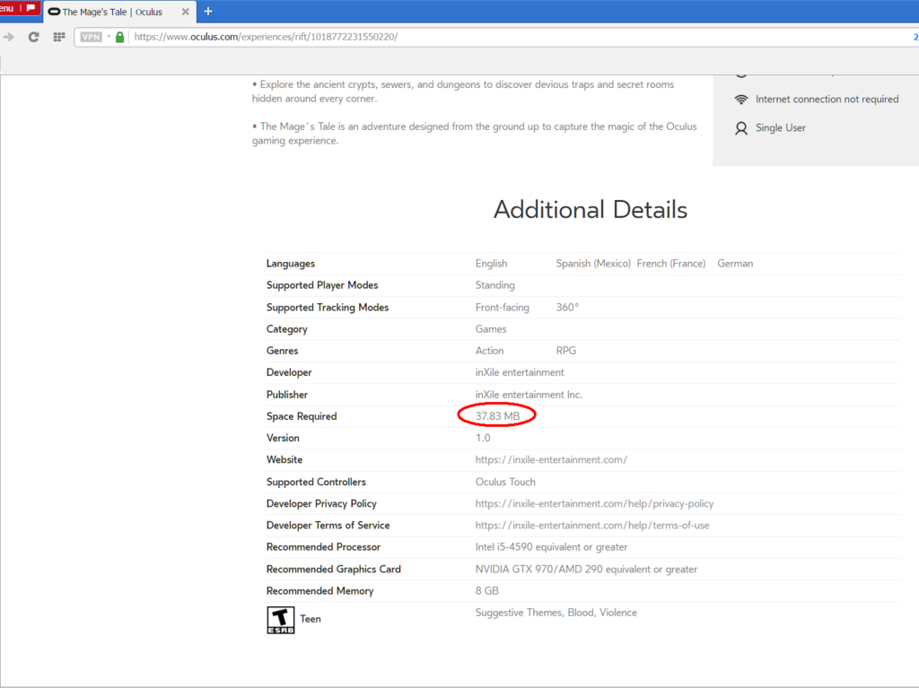Open the developer terms-of-use link
The height and width of the screenshot is (688, 919).
(592, 526)
